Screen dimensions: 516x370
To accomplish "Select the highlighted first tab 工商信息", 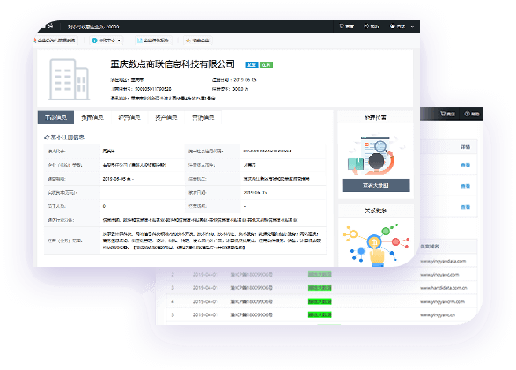I will [x=55, y=117].
